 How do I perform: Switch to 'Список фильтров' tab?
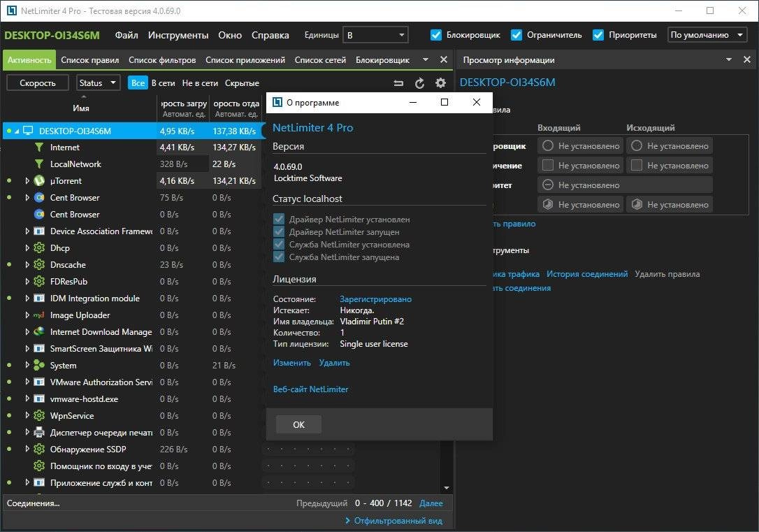162,60
